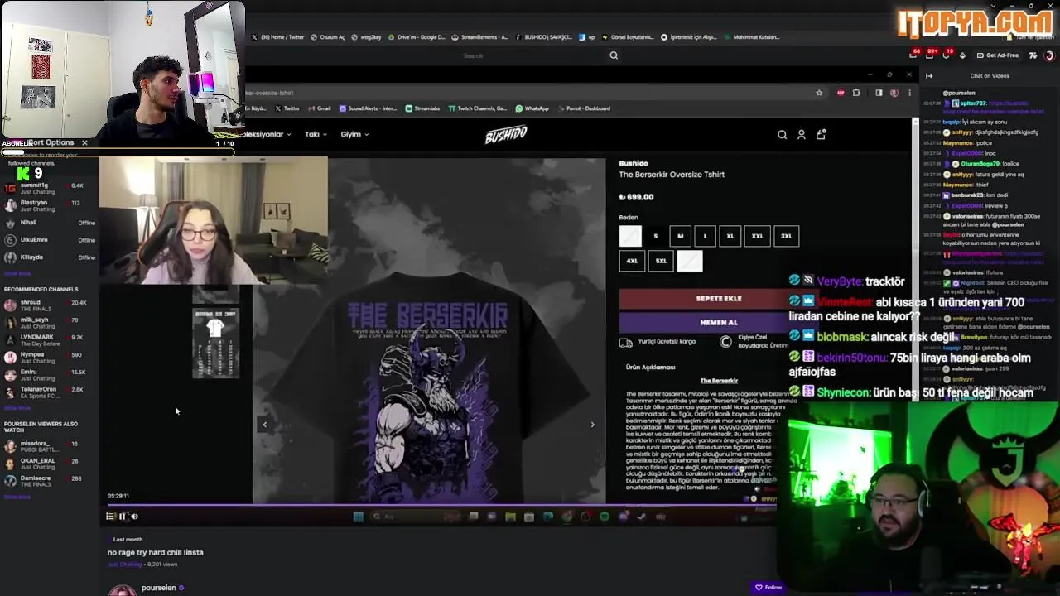This screenshot has height=596, width=1060.
Task: Collapse the Chat on Videos panel arrow
Action: click(929, 76)
